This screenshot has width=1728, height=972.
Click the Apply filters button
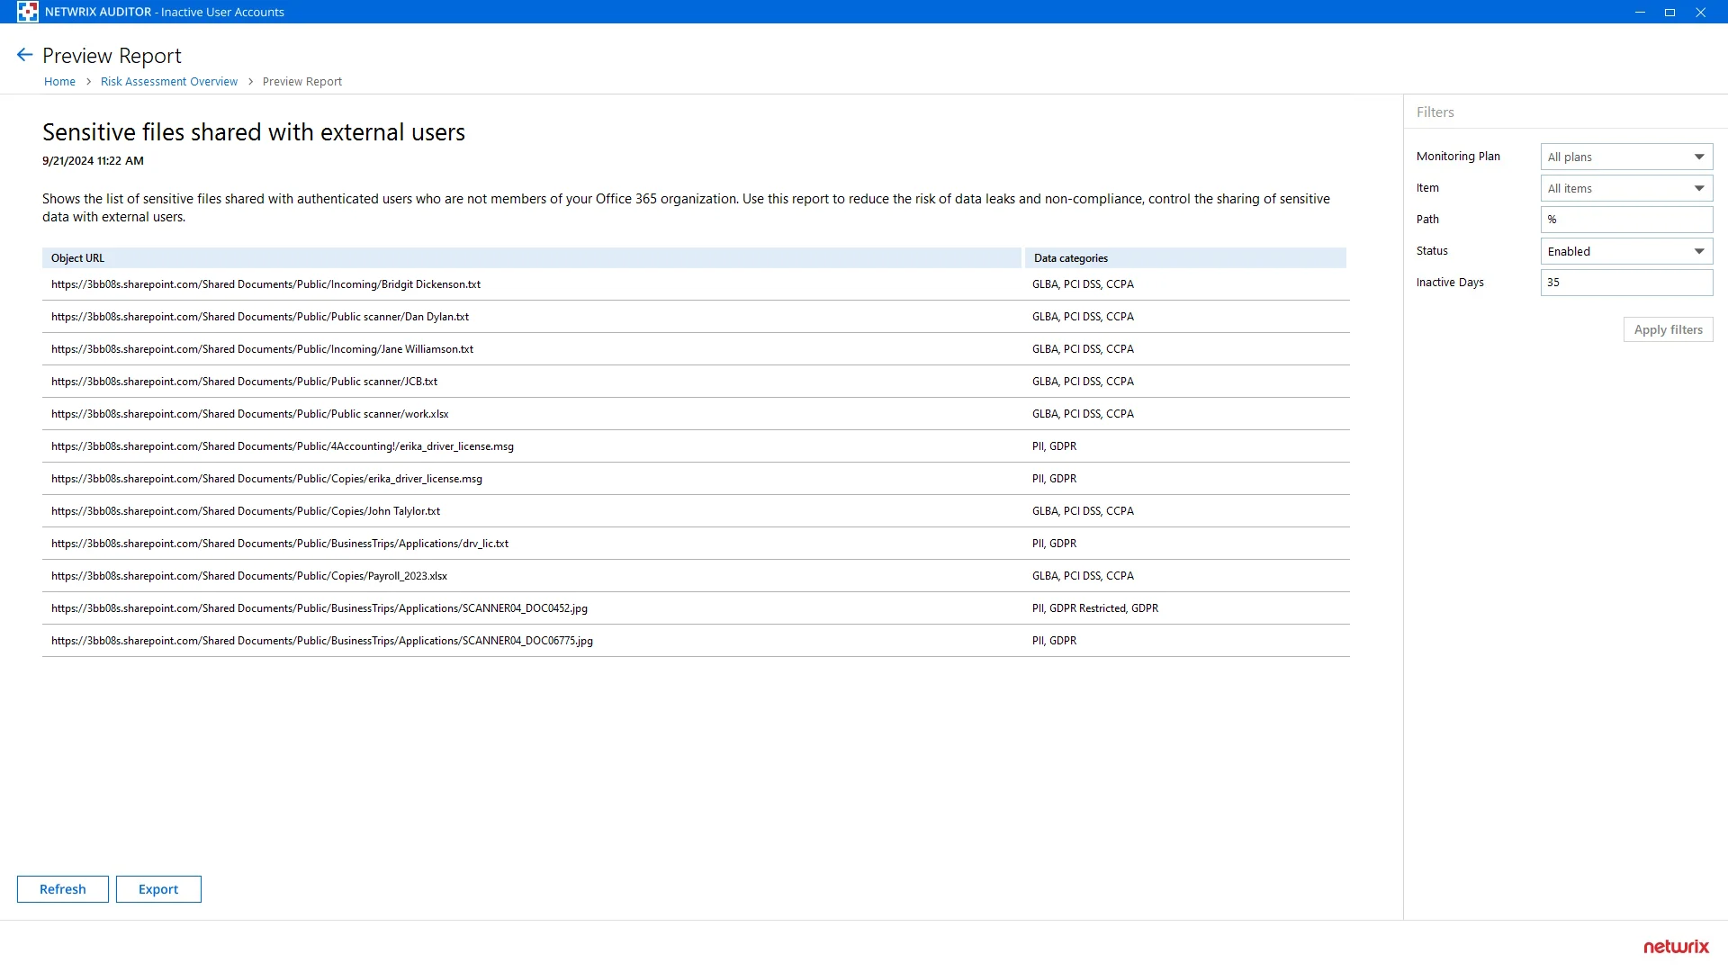1668,329
